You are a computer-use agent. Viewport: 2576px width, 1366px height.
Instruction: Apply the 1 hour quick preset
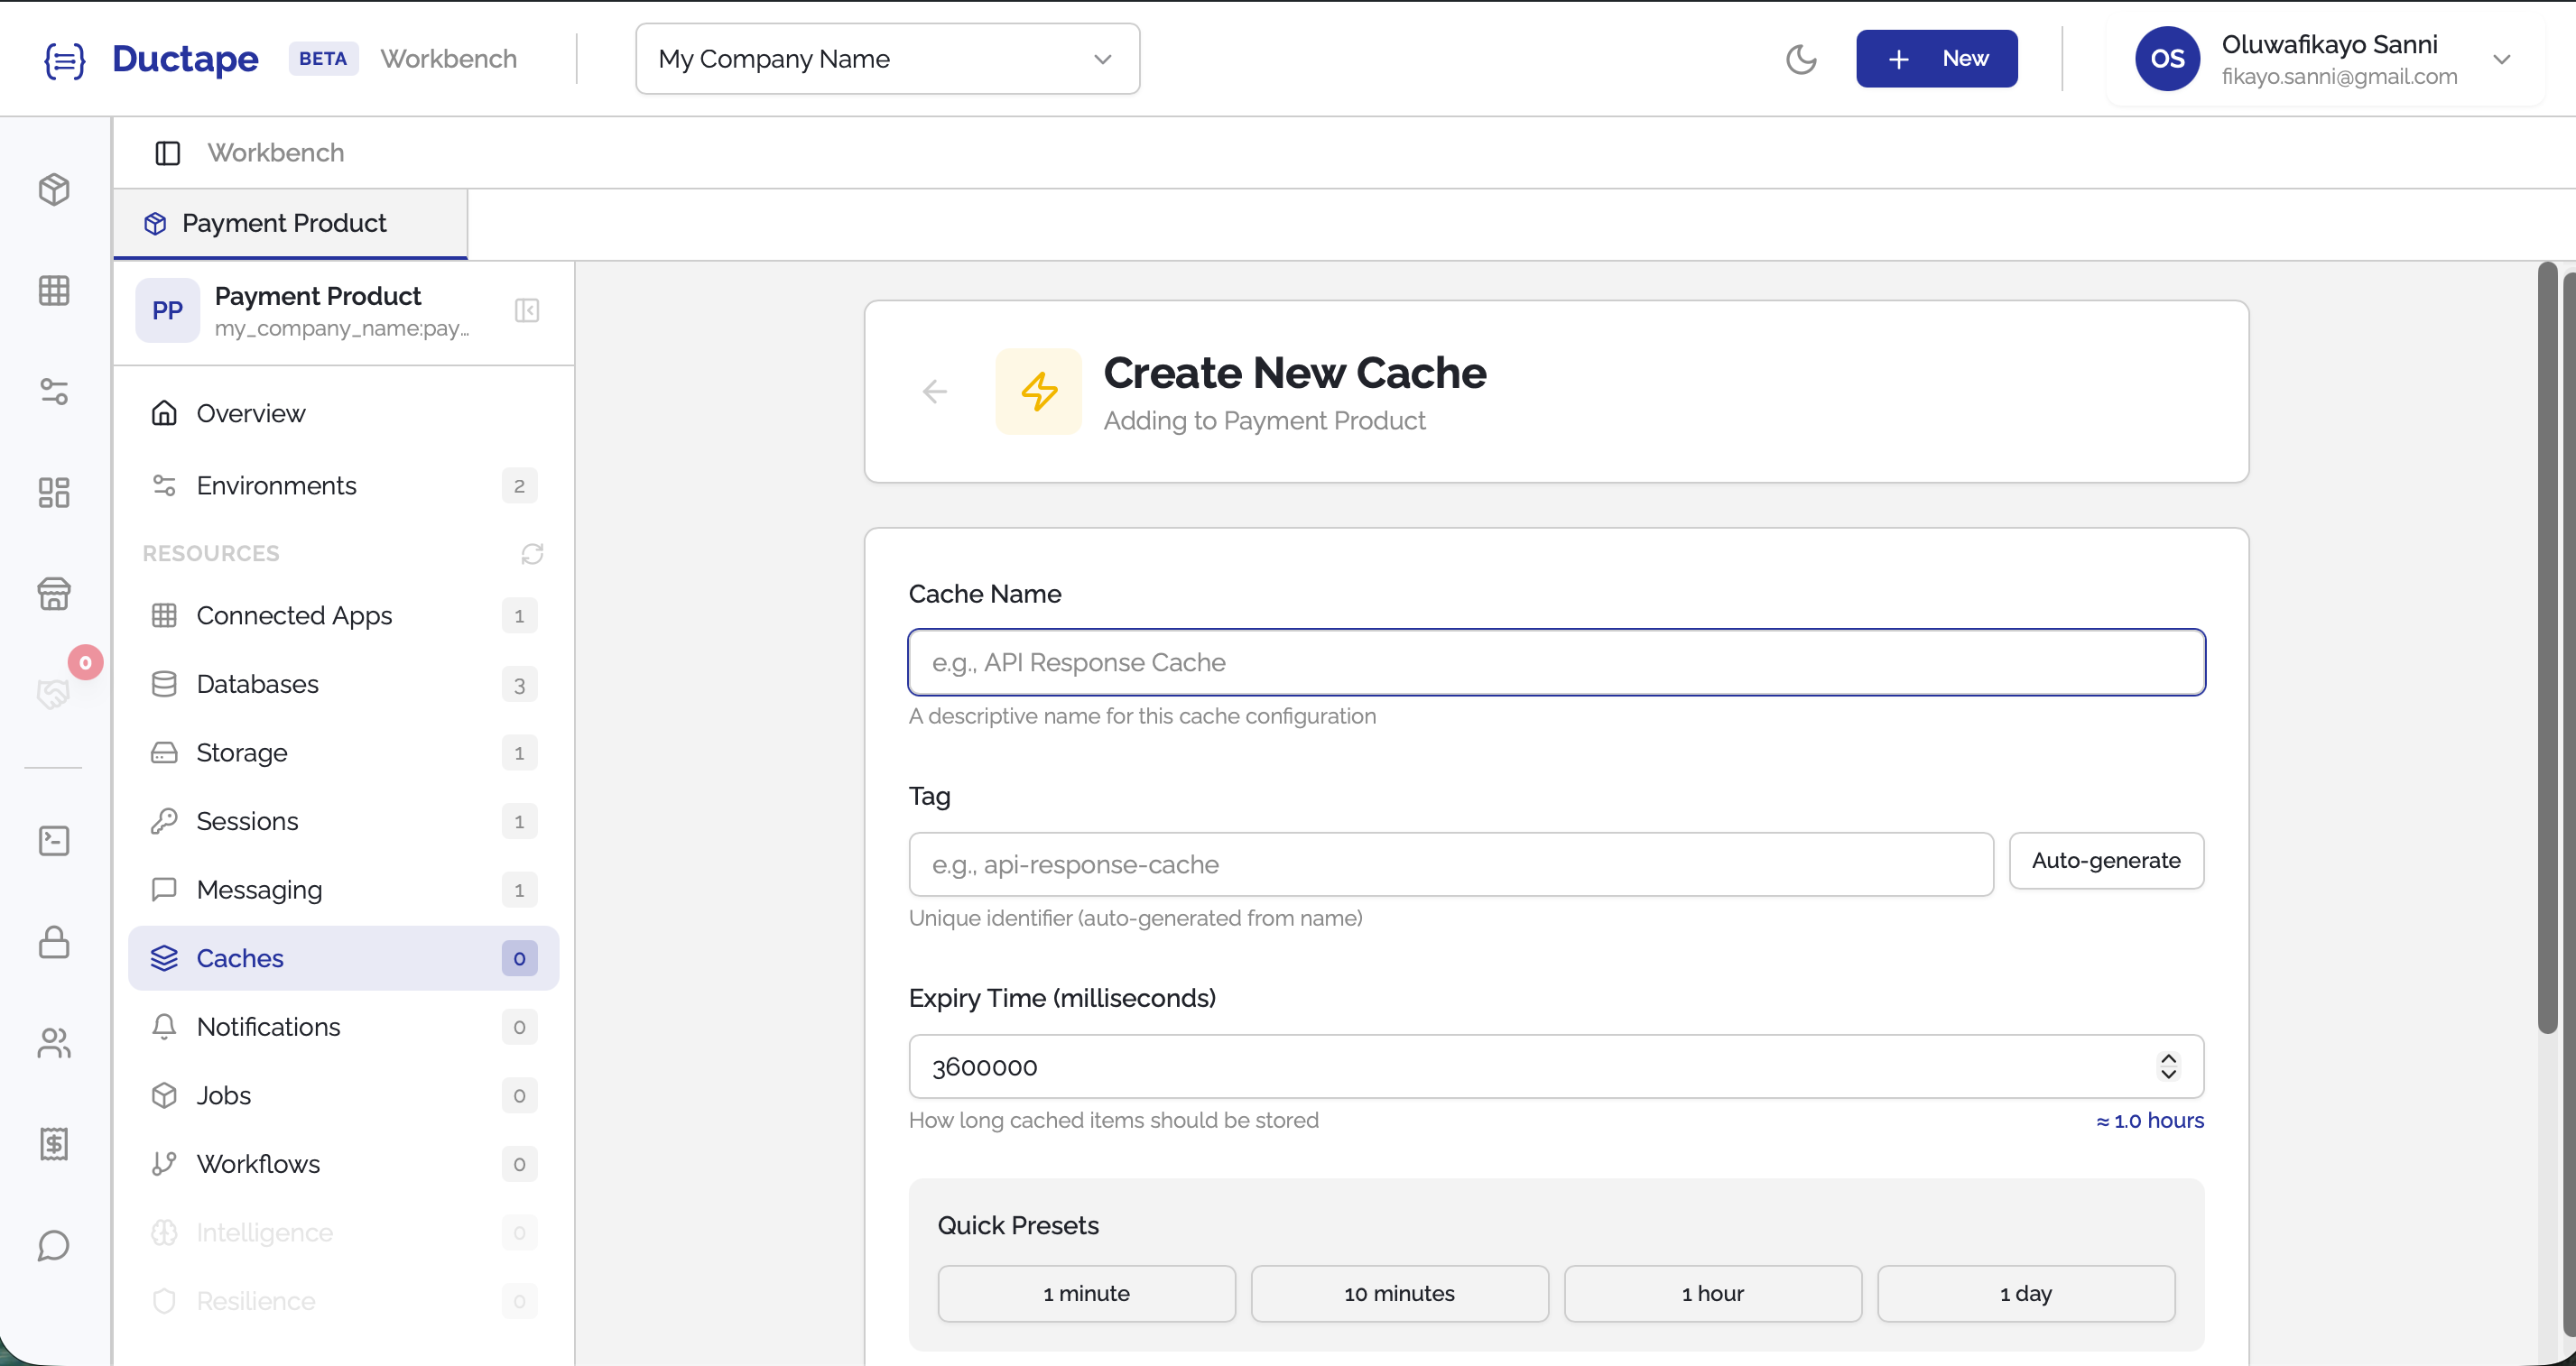coord(1712,1293)
